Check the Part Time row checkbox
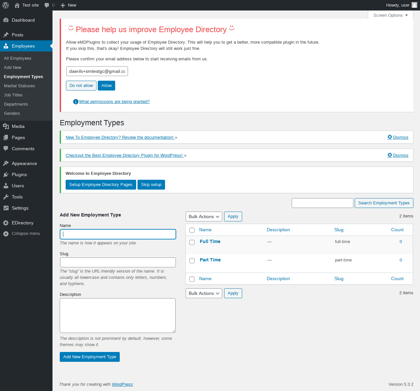The image size is (420, 391). coord(192,261)
